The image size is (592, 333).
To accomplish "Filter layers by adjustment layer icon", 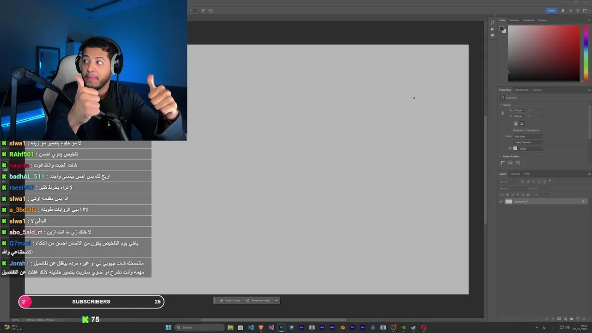I will pyautogui.click(x=528, y=182).
